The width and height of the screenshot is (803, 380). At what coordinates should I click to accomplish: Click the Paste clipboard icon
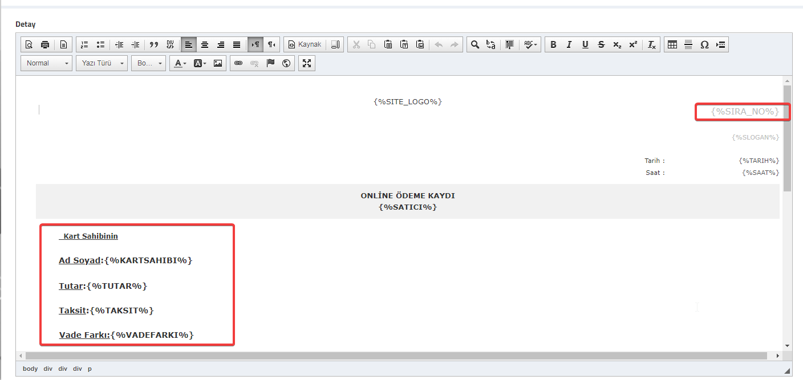pos(388,44)
